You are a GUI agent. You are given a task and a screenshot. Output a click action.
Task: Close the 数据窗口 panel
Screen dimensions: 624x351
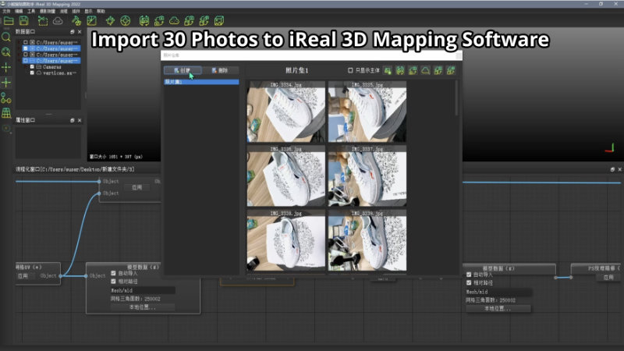[x=80, y=32]
